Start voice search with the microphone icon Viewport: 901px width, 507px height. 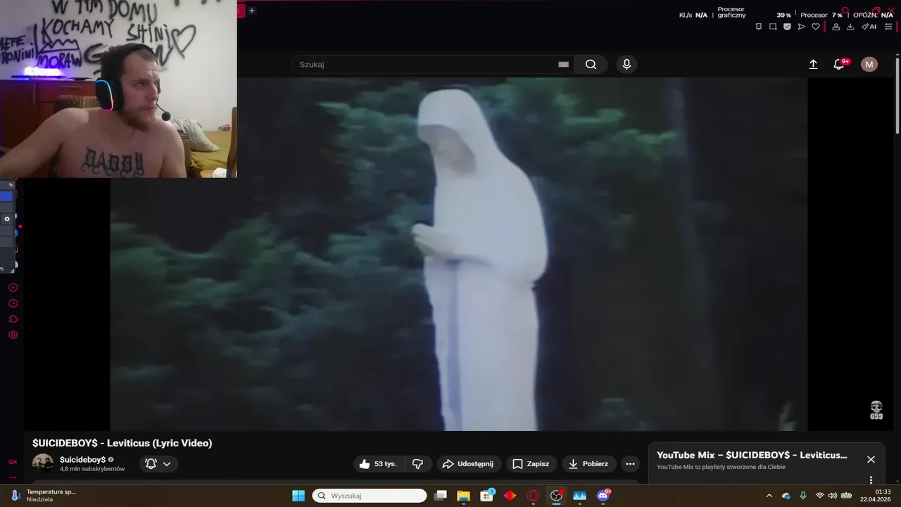coord(626,64)
